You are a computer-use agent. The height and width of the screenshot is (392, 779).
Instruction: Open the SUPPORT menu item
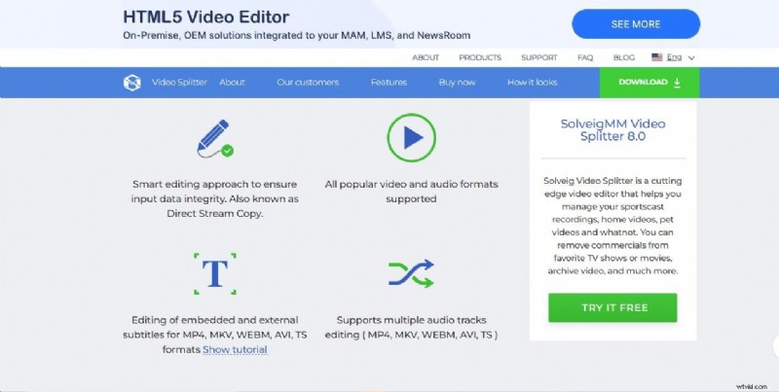coord(539,57)
